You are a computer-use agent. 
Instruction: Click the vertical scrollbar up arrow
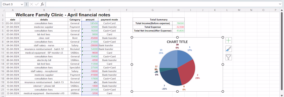click(x=282, y=10)
